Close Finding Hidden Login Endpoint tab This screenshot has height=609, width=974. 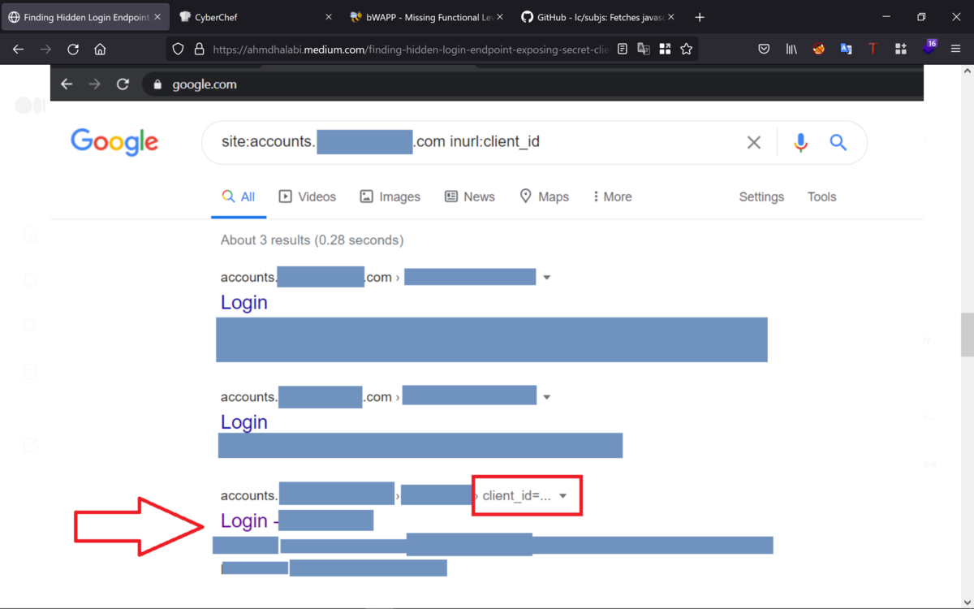coord(157,17)
